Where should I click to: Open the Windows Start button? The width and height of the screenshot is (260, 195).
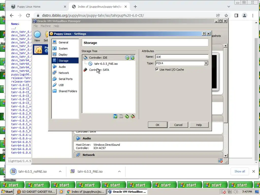pos(7,192)
